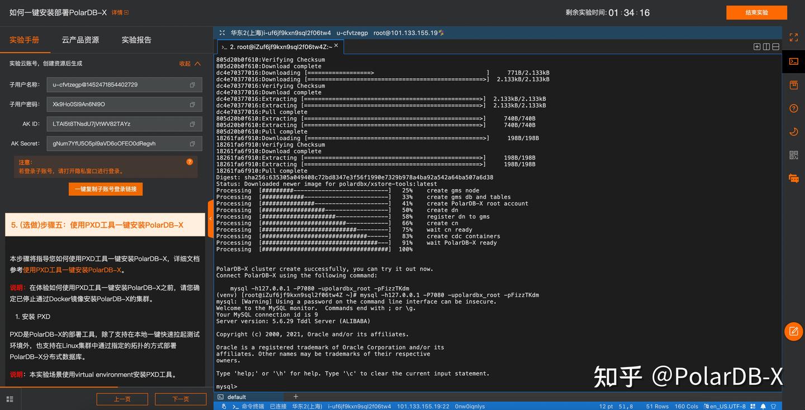Open the QR code icon in right sidebar
This screenshot has height=410, width=805.
coord(793,155)
